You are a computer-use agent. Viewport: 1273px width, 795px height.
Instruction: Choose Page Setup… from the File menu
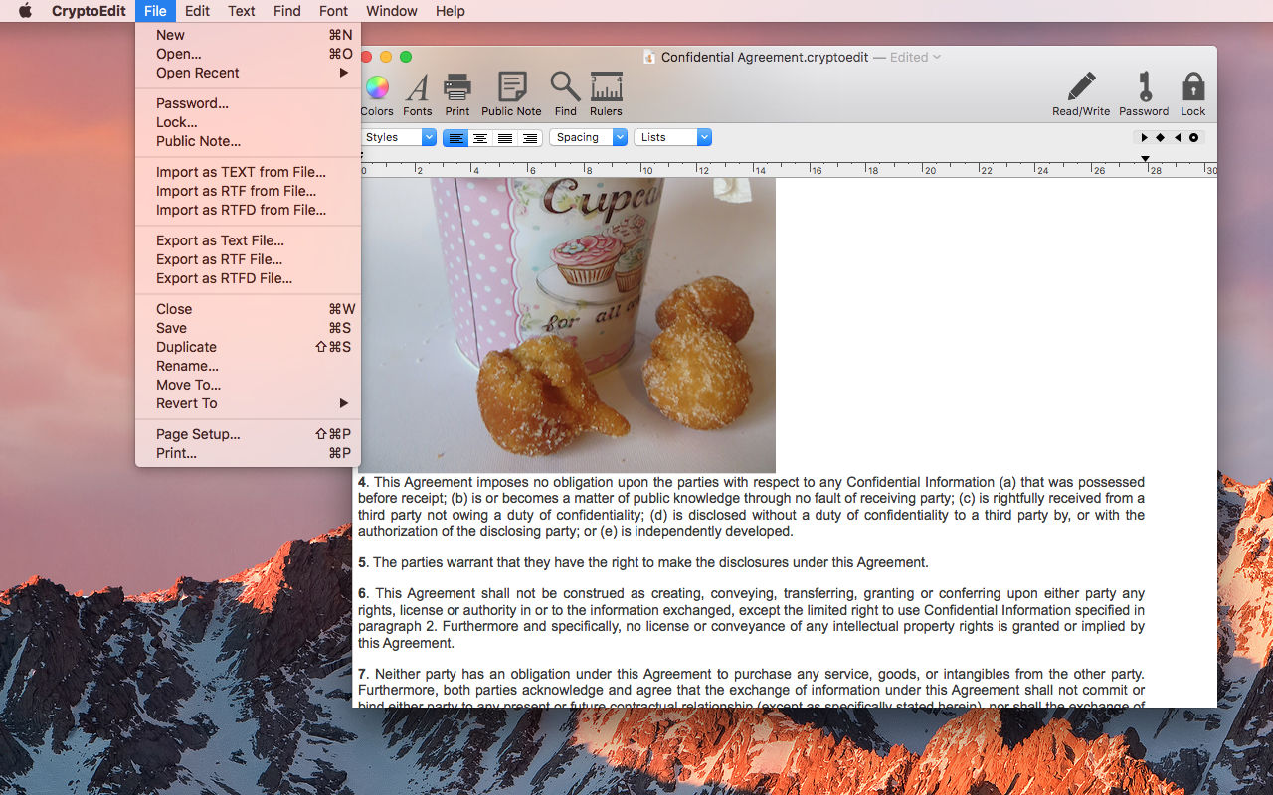click(x=248, y=434)
